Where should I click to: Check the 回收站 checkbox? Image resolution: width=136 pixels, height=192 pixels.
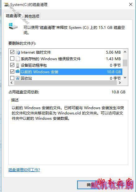12,78
